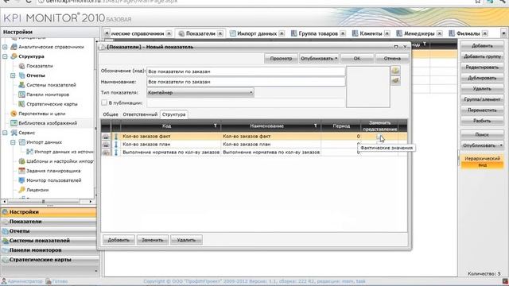Select the Кол-во заказов план code cell
The height and width of the screenshot is (286, 509).
pyautogui.click(x=170, y=145)
